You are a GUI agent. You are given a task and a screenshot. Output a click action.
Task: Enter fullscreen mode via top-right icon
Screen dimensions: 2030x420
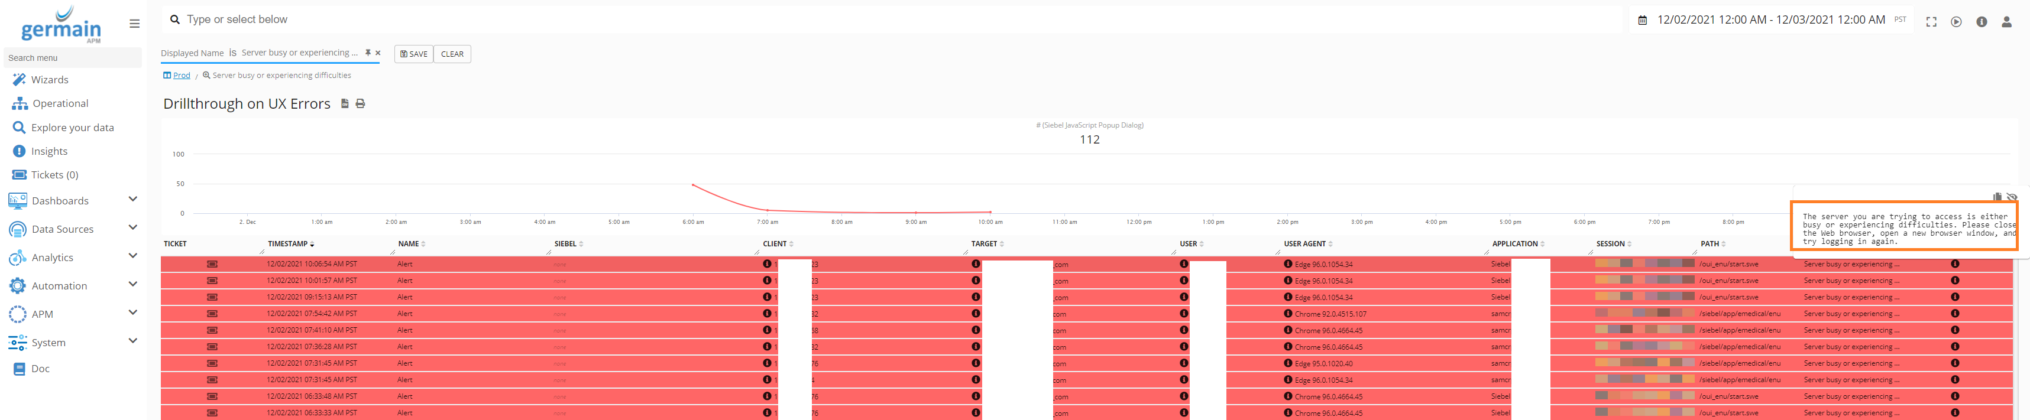point(1931,22)
